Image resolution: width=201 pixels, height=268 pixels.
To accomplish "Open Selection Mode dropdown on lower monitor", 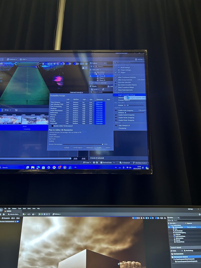I will (x=14, y=214).
